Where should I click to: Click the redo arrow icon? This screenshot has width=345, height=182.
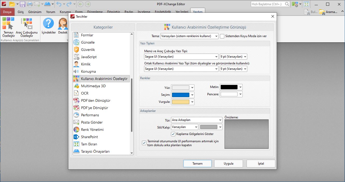click(69, 4)
